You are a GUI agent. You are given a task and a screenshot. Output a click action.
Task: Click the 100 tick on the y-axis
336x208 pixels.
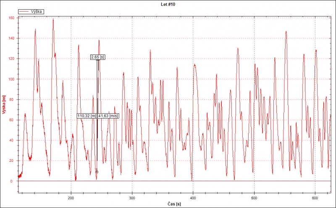coord(11,79)
